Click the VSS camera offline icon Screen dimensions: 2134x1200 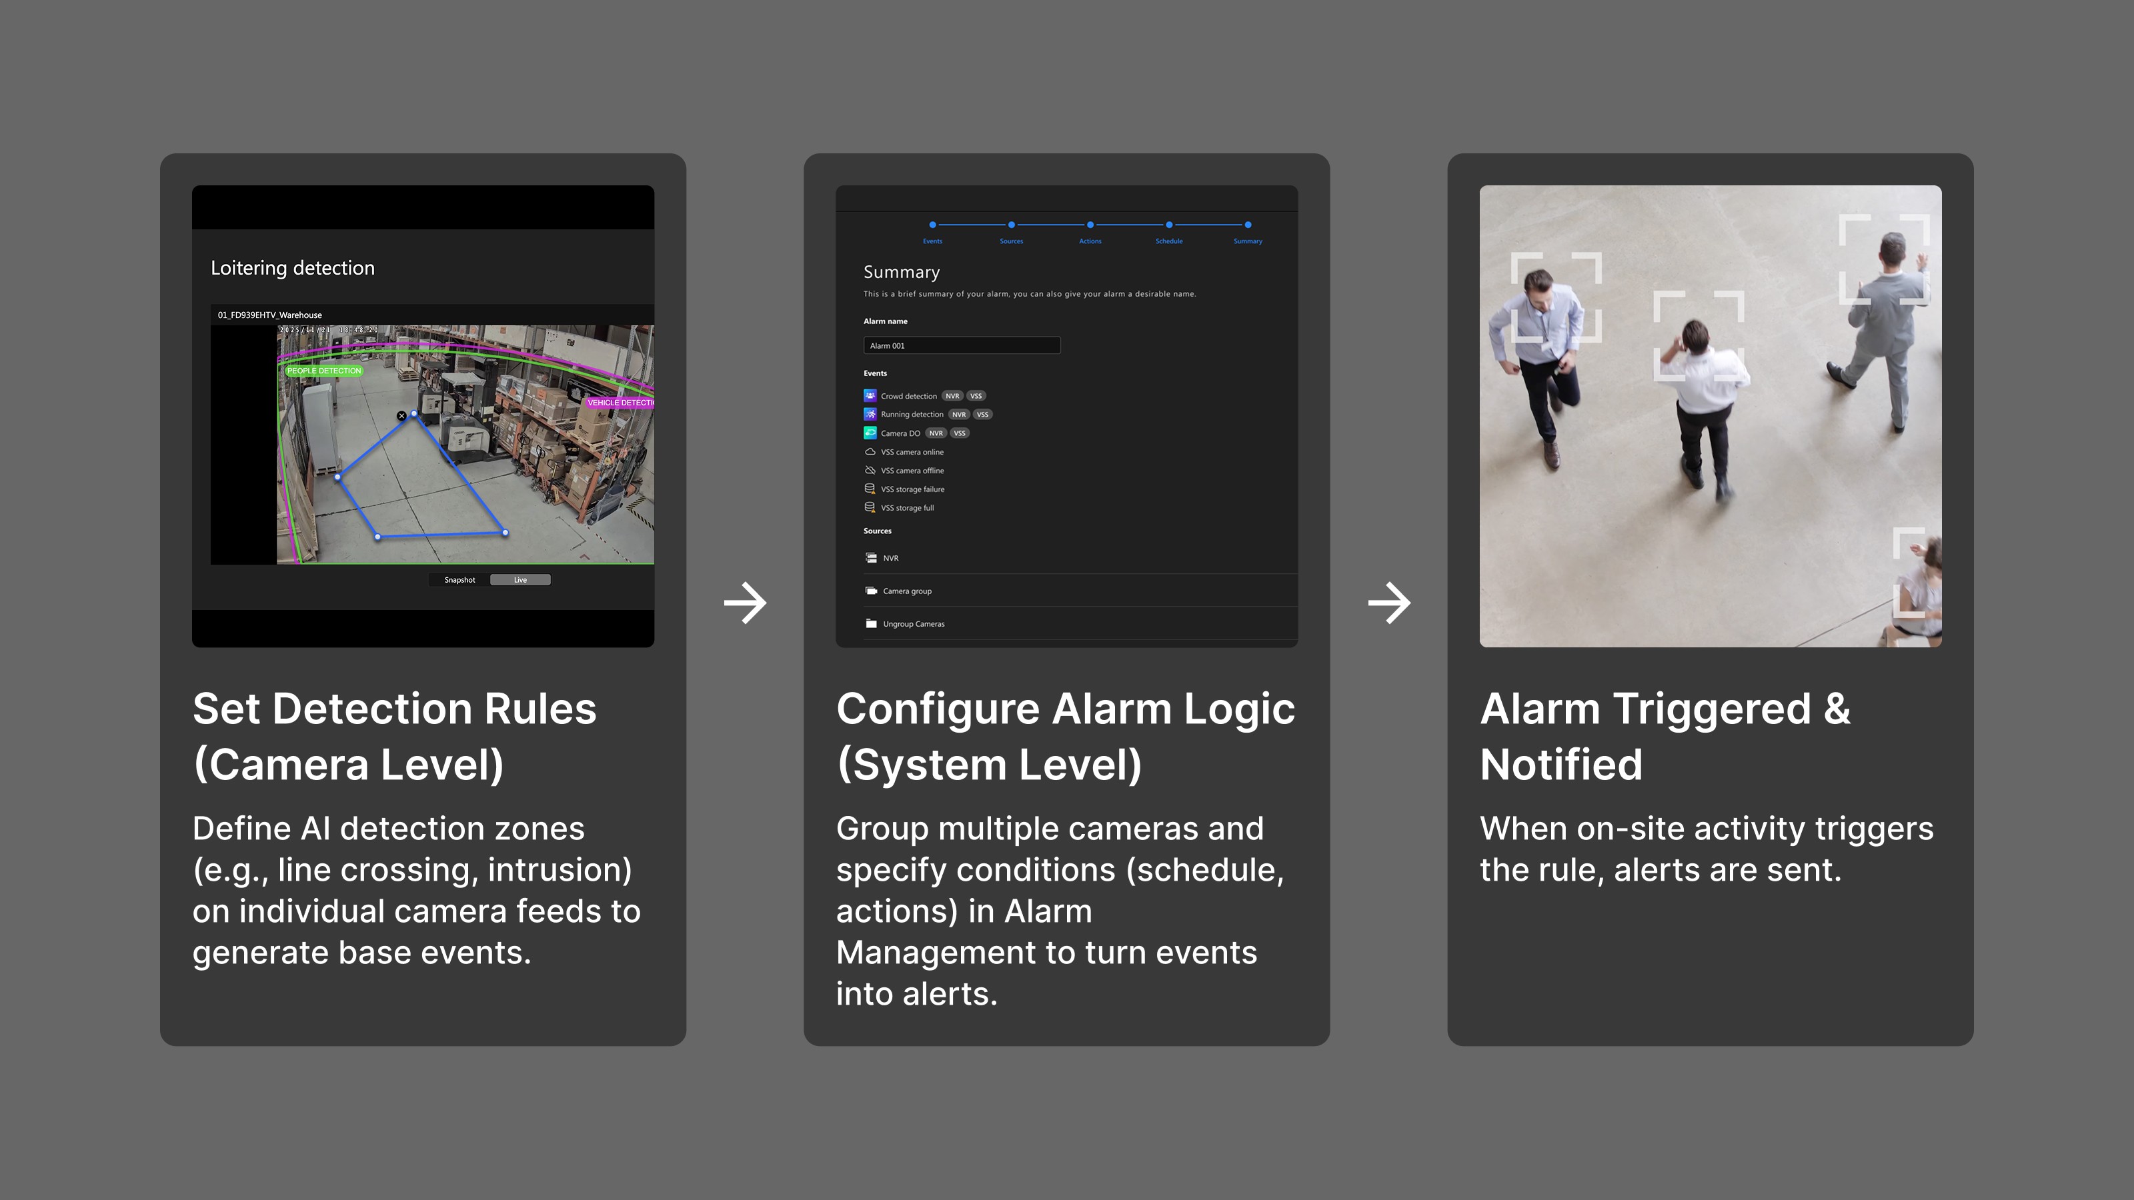pos(870,471)
